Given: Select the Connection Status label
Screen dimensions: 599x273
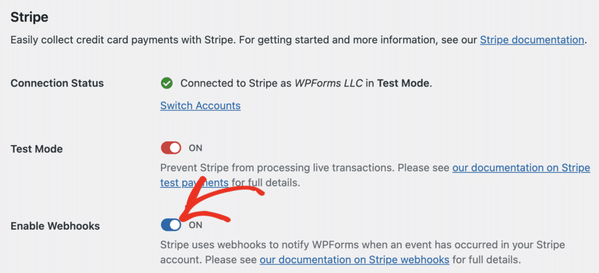Looking at the screenshot, I should [x=57, y=83].
